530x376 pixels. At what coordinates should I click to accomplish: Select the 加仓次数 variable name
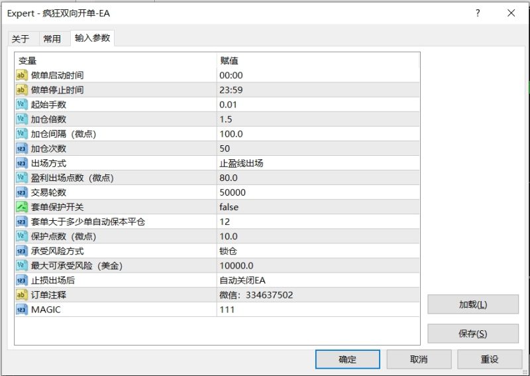coord(48,149)
